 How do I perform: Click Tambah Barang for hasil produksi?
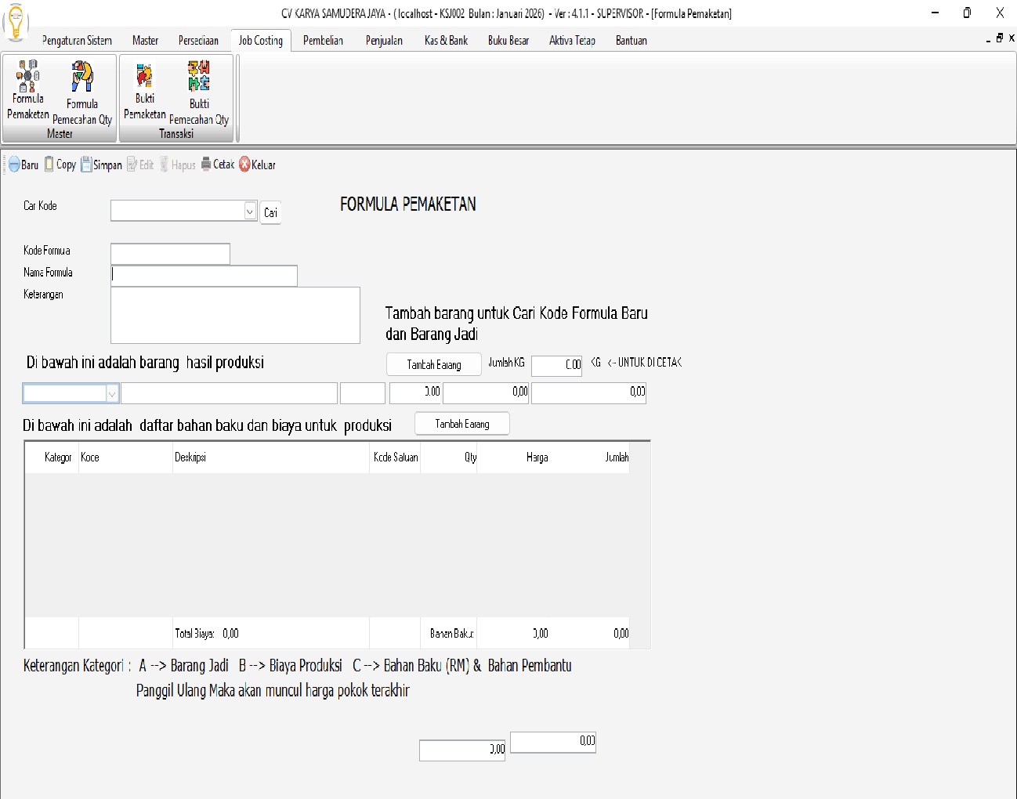point(433,364)
